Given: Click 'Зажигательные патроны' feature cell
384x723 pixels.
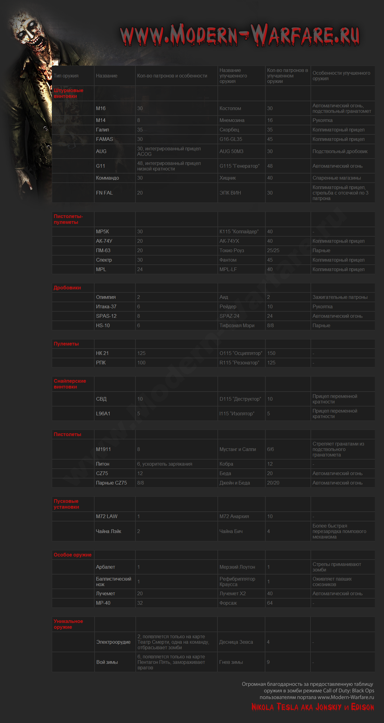Looking at the screenshot, I should tap(343, 297).
